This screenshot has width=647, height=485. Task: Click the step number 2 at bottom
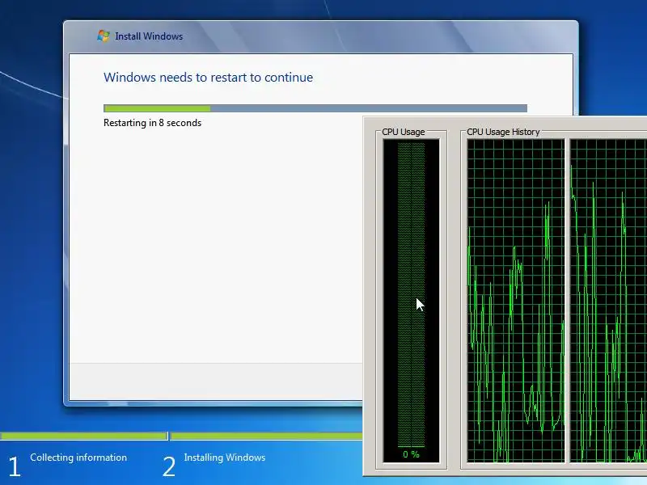click(x=169, y=466)
